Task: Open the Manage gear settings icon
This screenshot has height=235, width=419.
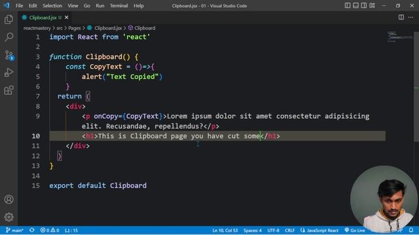Action: [x=9, y=217]
